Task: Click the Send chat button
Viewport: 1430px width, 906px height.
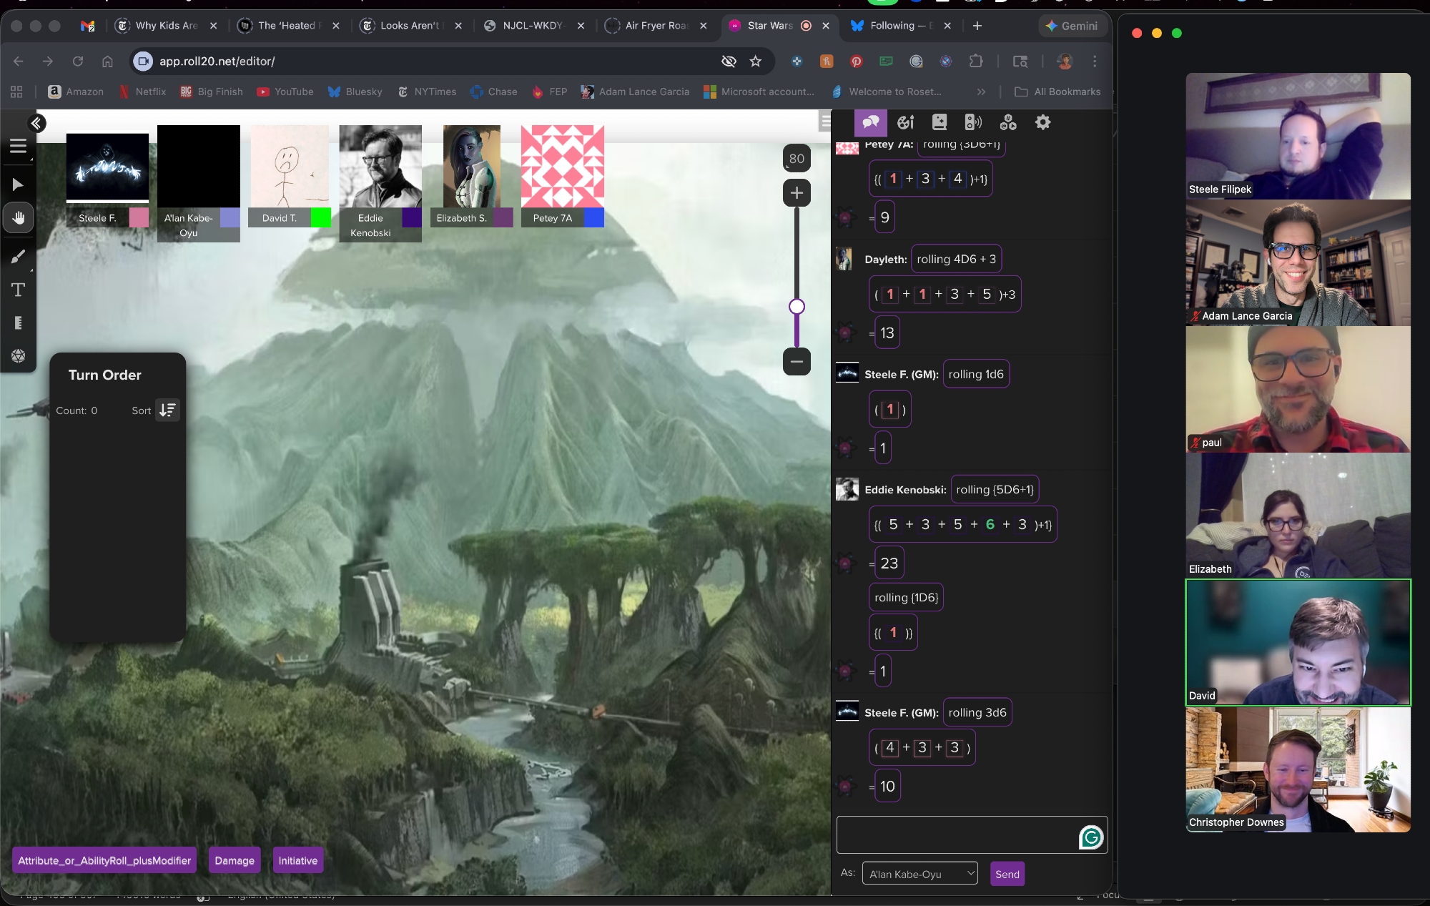Action: click(x=1007, y=874)
